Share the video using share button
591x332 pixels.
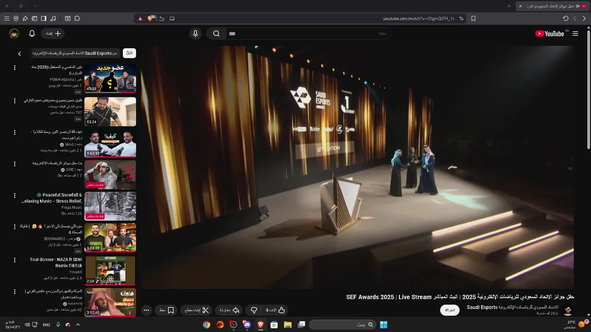click(229, 310)
